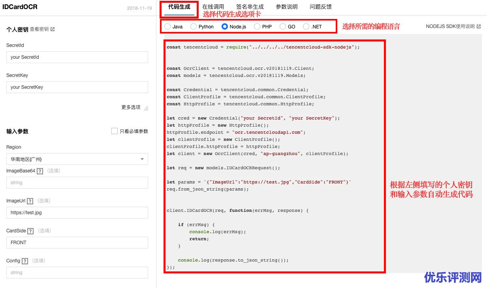The height and width of the screenshot is (288, 487).
Task: Click the code line defining models
Action: pos(236,75)
